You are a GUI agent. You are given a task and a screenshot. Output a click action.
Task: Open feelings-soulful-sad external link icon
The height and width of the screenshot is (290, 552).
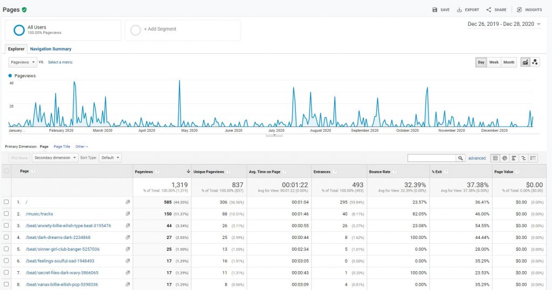pyautogui.click(x=128, y=261)
